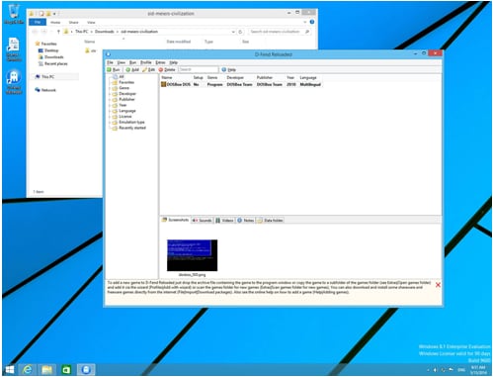
Task: Select the Emulation type folder
Action: 128,122
